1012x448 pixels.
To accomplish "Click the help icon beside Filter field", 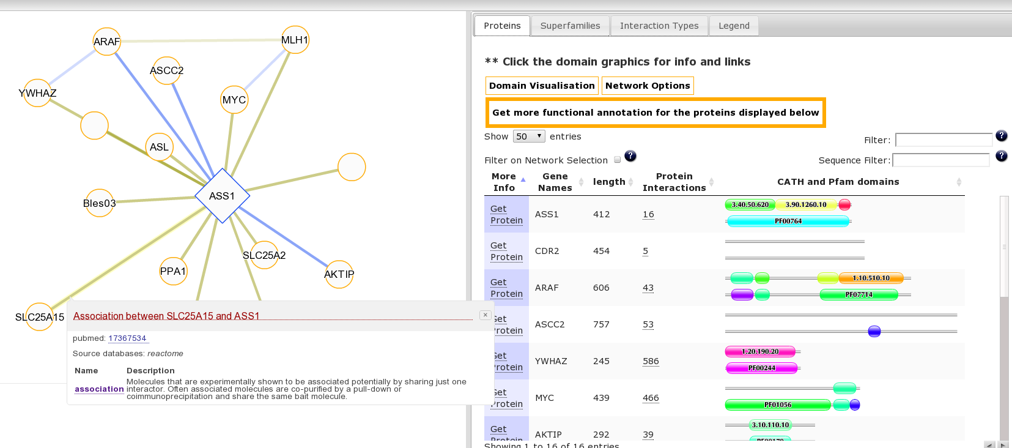I will click(x=1001, y=136).
